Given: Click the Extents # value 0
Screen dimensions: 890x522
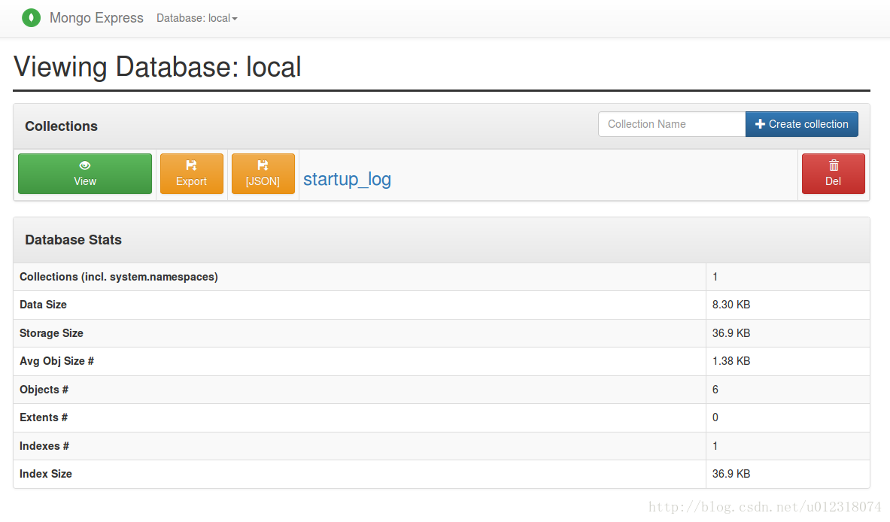Looking at the screenshot, I should (x=715, y=417).
